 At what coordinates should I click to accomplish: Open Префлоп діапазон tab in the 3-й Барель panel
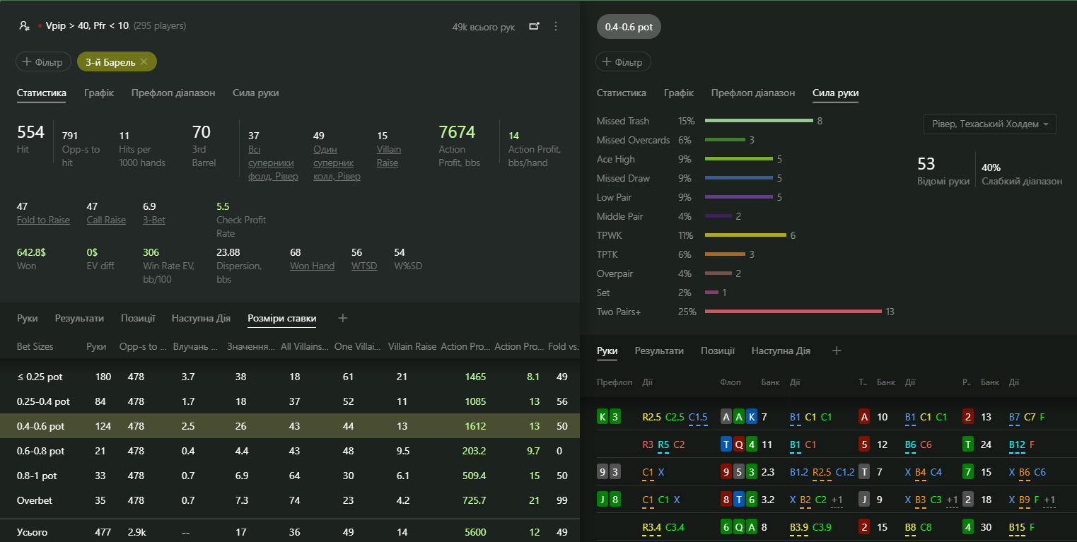coord(173,93)
